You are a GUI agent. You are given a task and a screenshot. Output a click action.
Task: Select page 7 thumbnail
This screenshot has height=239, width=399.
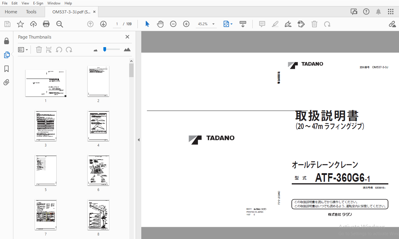(x=46, y=215)
